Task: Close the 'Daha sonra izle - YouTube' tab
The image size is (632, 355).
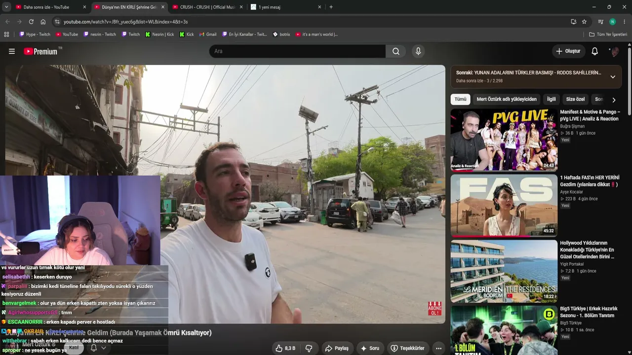Action: point(84,7)
